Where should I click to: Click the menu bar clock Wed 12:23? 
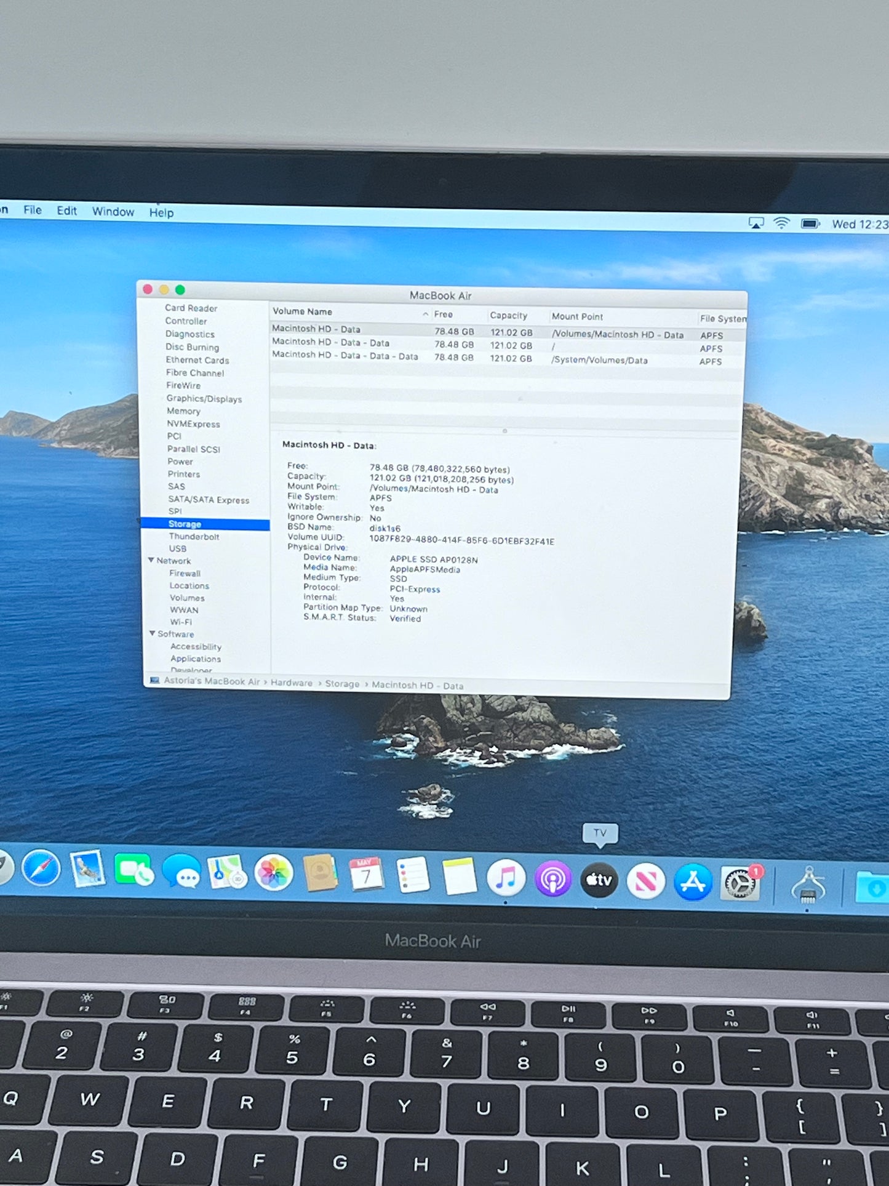point(860,224)
